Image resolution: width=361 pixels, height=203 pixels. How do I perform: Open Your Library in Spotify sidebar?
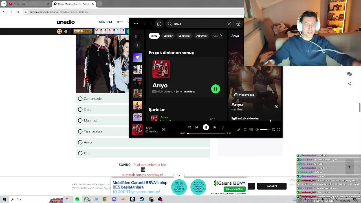point(137,36)
